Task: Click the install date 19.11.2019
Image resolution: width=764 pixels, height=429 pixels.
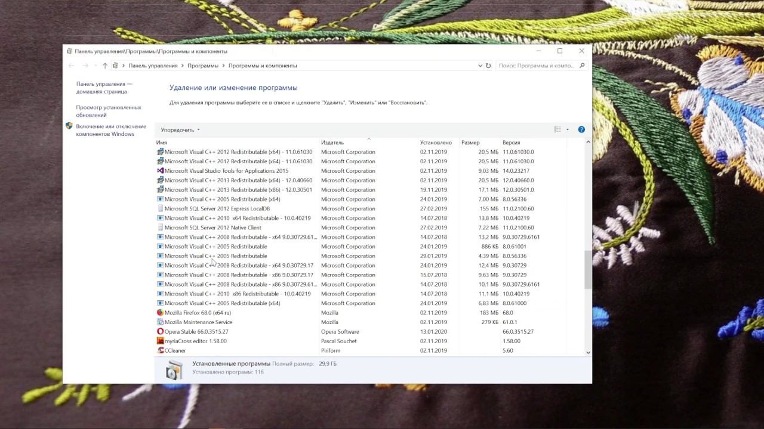Action: point(433,190)
